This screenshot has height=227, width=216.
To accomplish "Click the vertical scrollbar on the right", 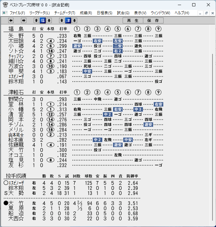I will tap(213, 137).
